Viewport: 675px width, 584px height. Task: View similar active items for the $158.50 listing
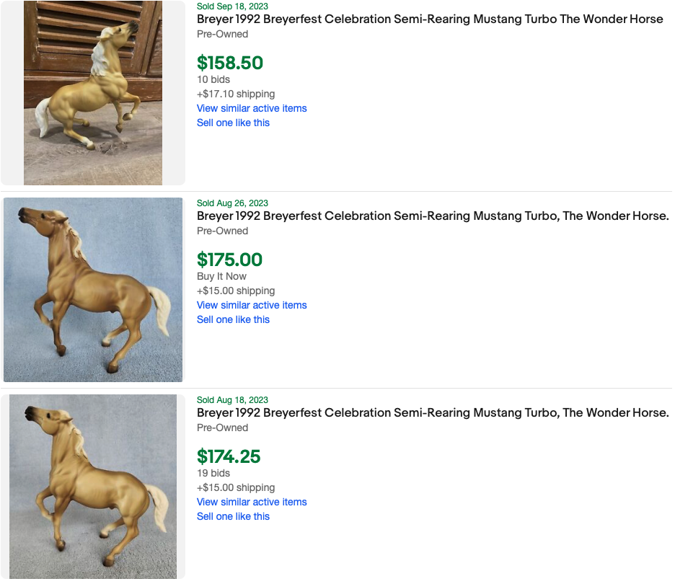point(252,108)
